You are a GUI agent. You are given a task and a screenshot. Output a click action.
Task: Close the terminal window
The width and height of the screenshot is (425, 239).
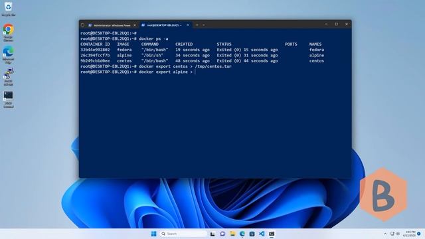[347, 24]
